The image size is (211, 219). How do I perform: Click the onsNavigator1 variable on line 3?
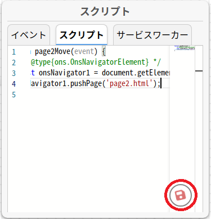point(64,73)
